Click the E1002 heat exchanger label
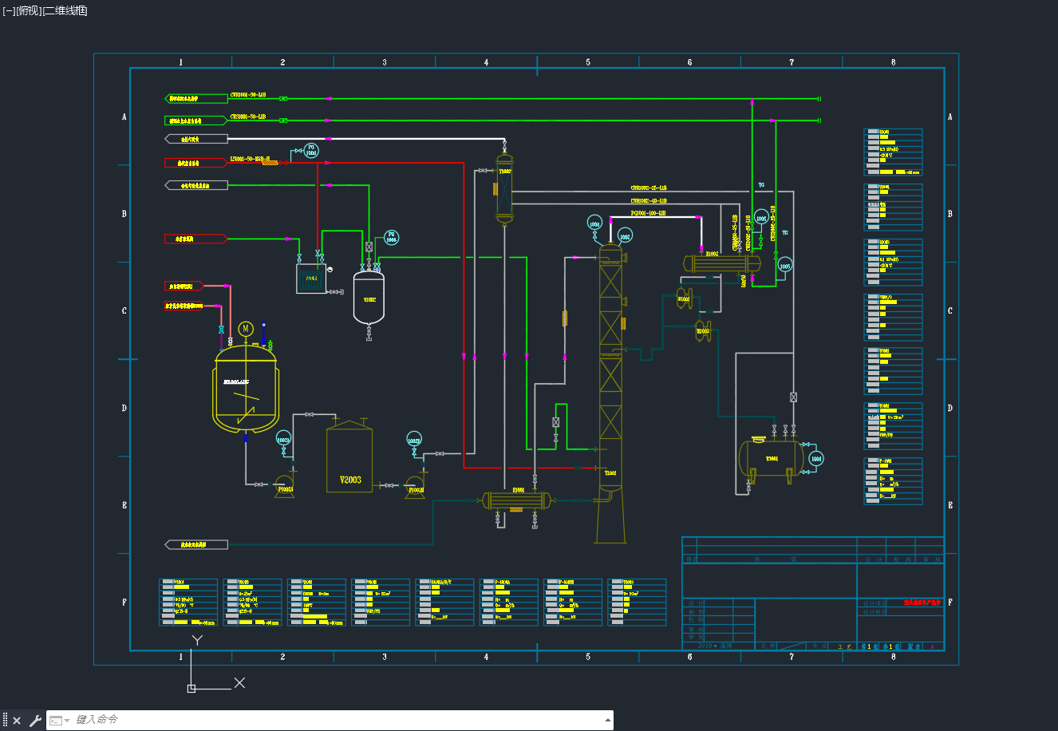Viewport: 1058px width, 731px height. tap(712, 254)
